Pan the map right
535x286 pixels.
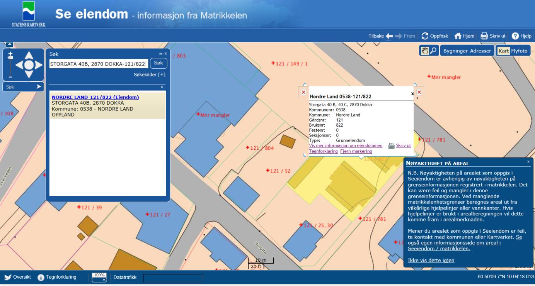click(x=39, y=65)
